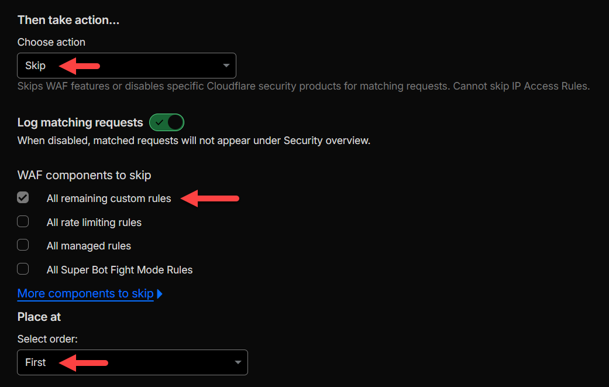Click the caret arrow in Select order box

238,362
